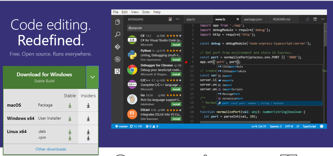Install the C/C++ extension

click(176, 89)
